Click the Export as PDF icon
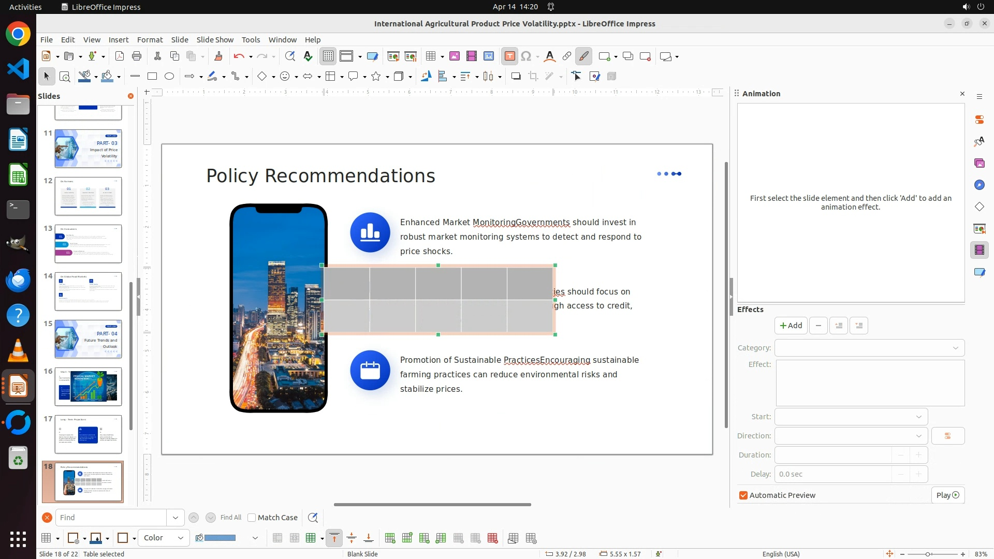The width and height of the screenshot is (994, 559). pos(120,56)
